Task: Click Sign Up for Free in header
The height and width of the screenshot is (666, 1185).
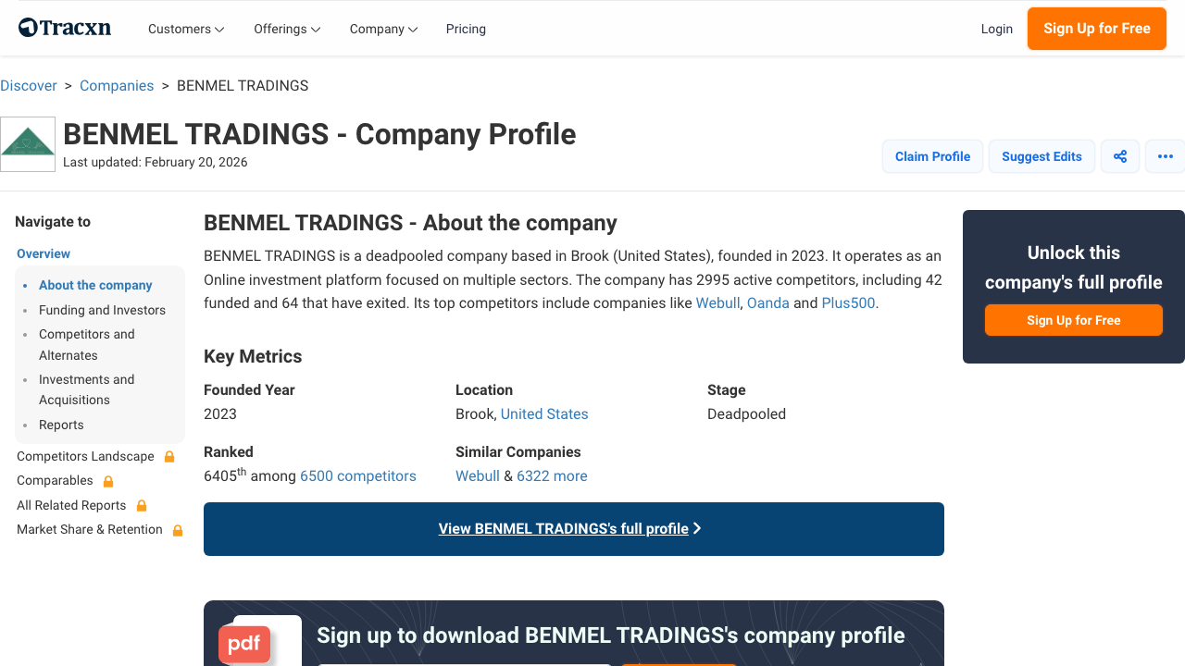Action: point(1096,29)
